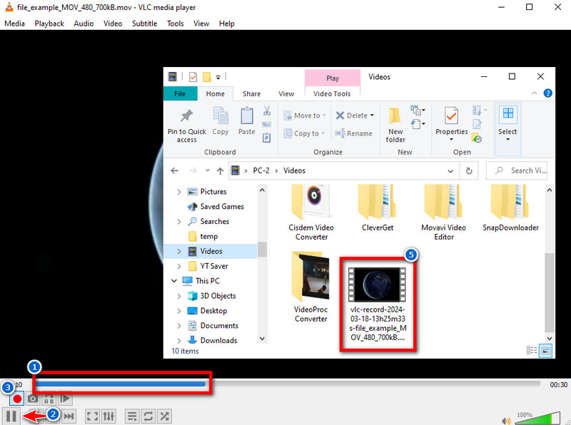Open the VLC Help menu
571x425 pixels.
pyautogui.click(x=226, y=24)
